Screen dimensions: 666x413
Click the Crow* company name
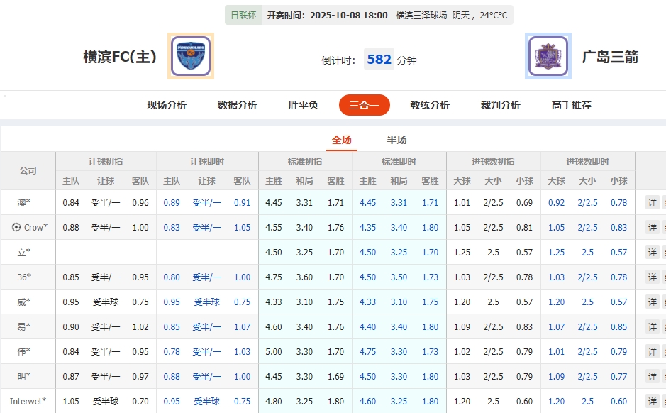[x=34, y=228]
